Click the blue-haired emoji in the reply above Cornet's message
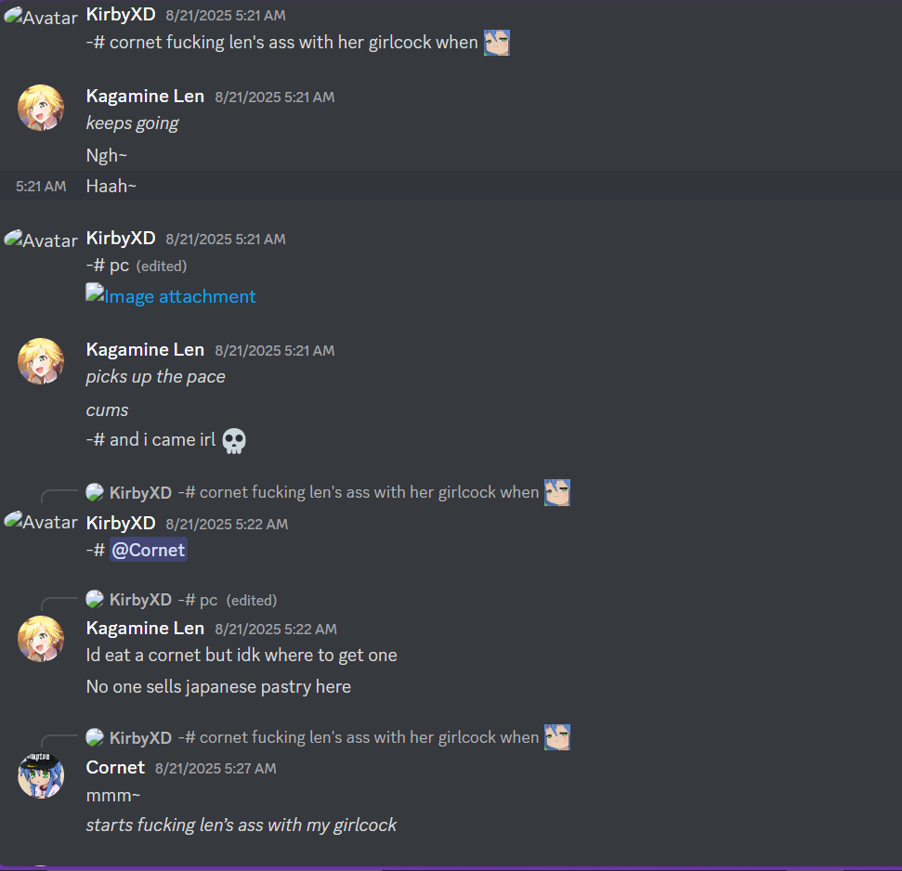The height and width of the screenshot is (871, 902). coord(556,737)
